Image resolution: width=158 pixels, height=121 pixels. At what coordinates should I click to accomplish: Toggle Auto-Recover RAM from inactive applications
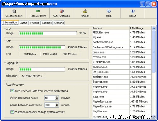[x=12, y=91]
